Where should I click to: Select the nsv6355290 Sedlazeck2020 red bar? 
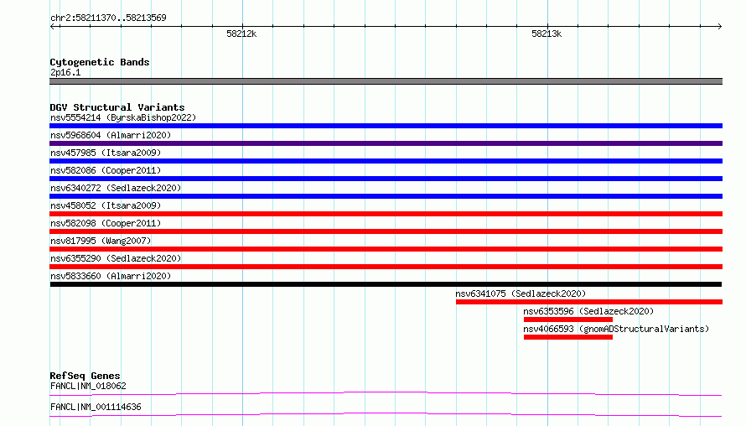(x=386, y=267)
